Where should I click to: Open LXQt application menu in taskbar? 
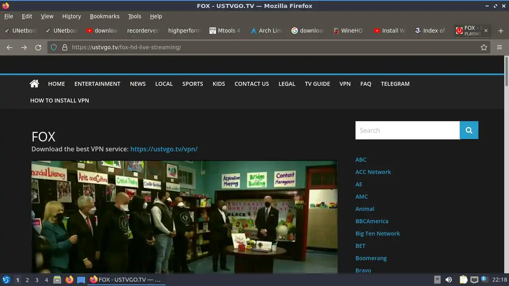pyautogui.click(x=6, y=280)
